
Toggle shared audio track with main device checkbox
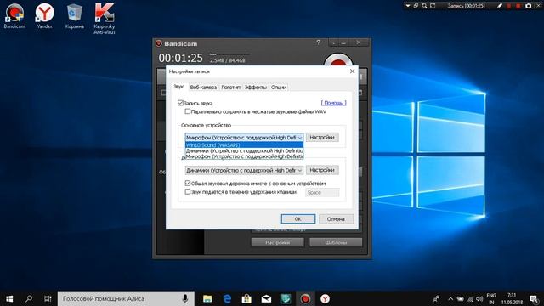(188, 184)
